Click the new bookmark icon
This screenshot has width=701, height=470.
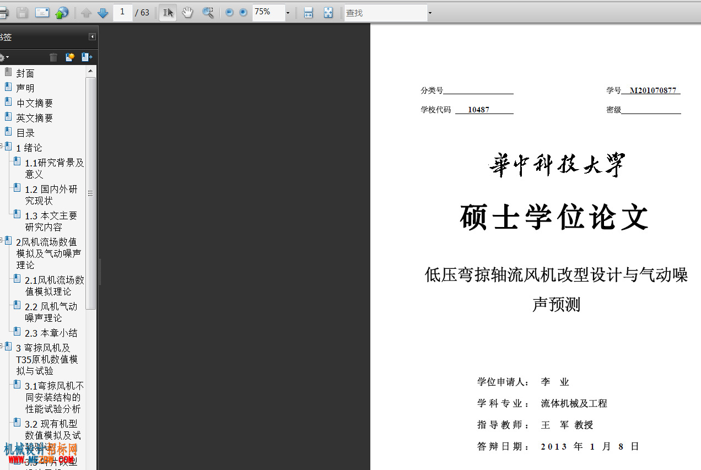pos(70,57)
